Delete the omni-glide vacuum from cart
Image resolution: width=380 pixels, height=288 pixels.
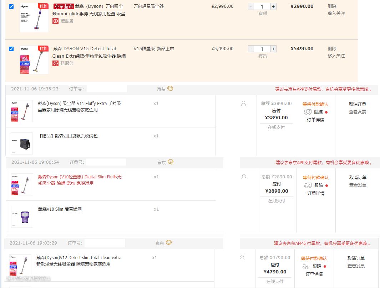(x=332, y=6)
